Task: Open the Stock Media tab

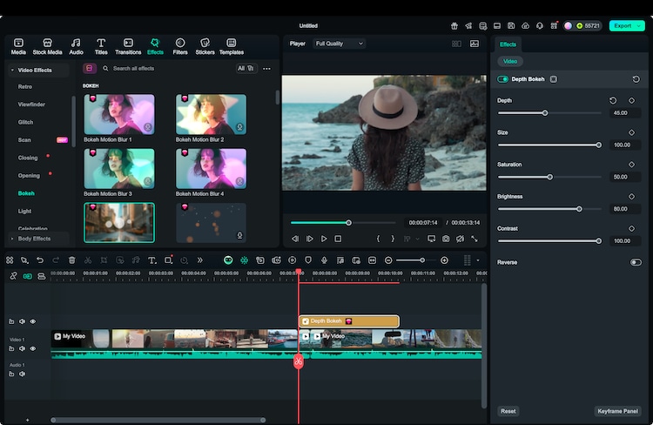Action: (x=48, y=47)
